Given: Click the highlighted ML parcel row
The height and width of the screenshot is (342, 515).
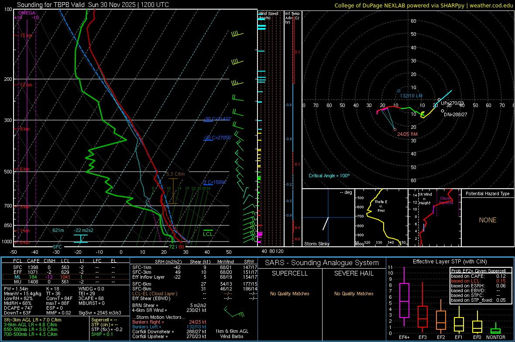Looking at the screenshot, I should pyautogui.click(x=66, y=277).
